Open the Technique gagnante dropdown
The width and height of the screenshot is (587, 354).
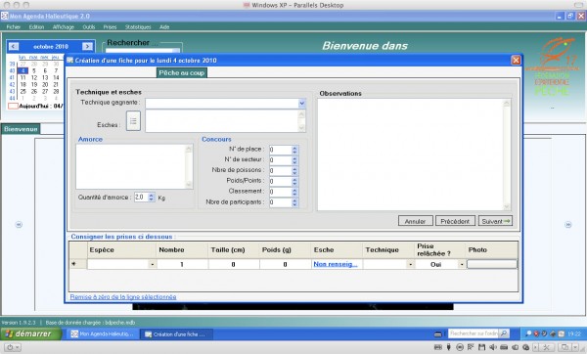coord(301,104)
